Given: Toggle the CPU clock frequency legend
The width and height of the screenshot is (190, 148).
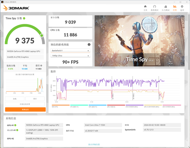Looking at the screenshot, I should [x=134, y=106].
